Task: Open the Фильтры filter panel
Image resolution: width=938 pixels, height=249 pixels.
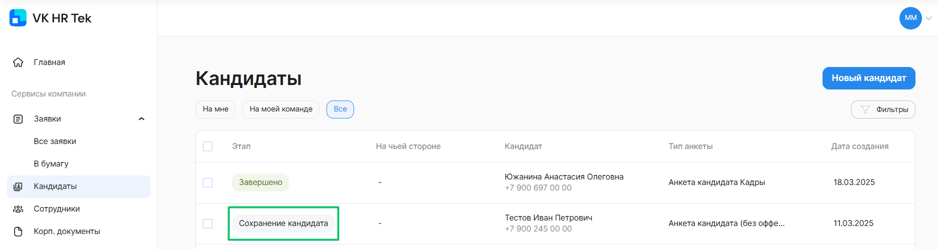Action: tap(883, 109)
